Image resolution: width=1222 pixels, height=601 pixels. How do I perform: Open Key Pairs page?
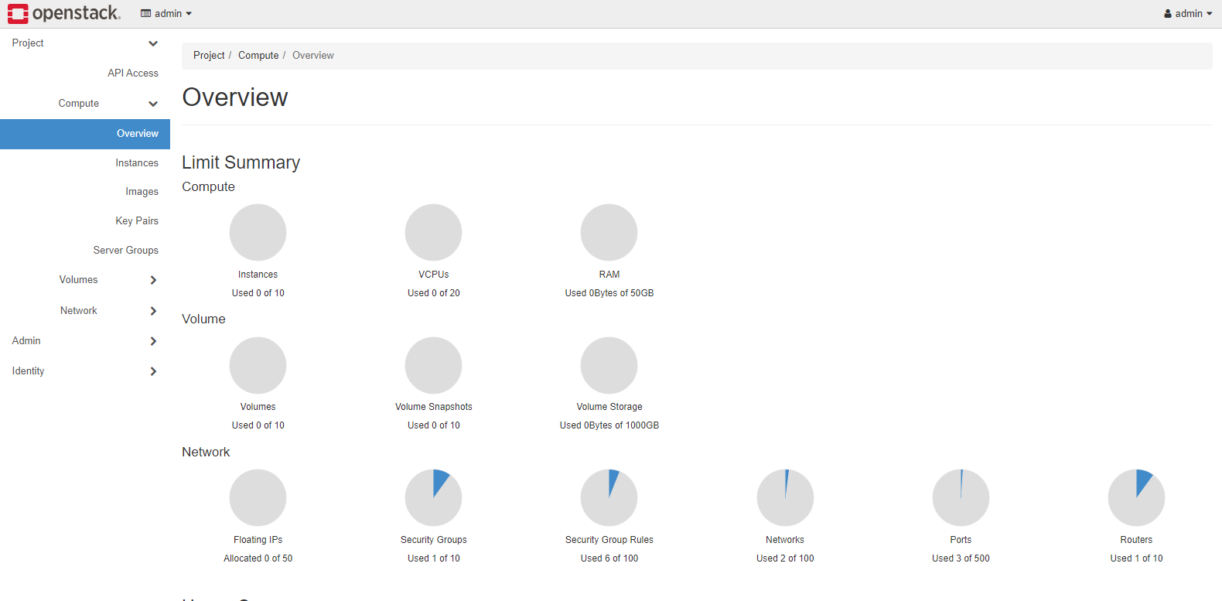[x=137, y=221]
